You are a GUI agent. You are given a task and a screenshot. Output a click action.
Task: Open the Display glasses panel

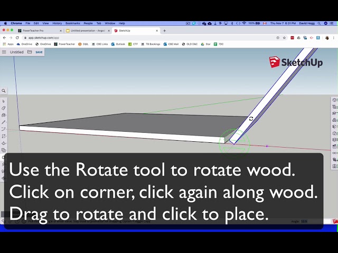(334, 153)
